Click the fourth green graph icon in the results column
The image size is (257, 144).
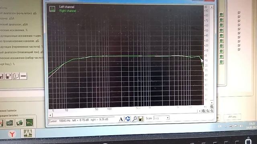click(221, 30)
